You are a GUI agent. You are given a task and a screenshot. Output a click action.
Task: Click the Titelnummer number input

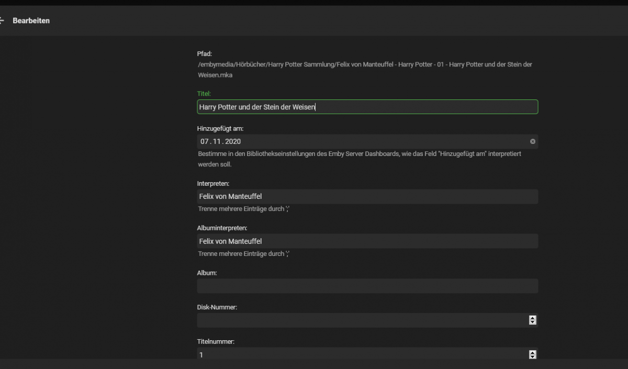click(361, 354)
